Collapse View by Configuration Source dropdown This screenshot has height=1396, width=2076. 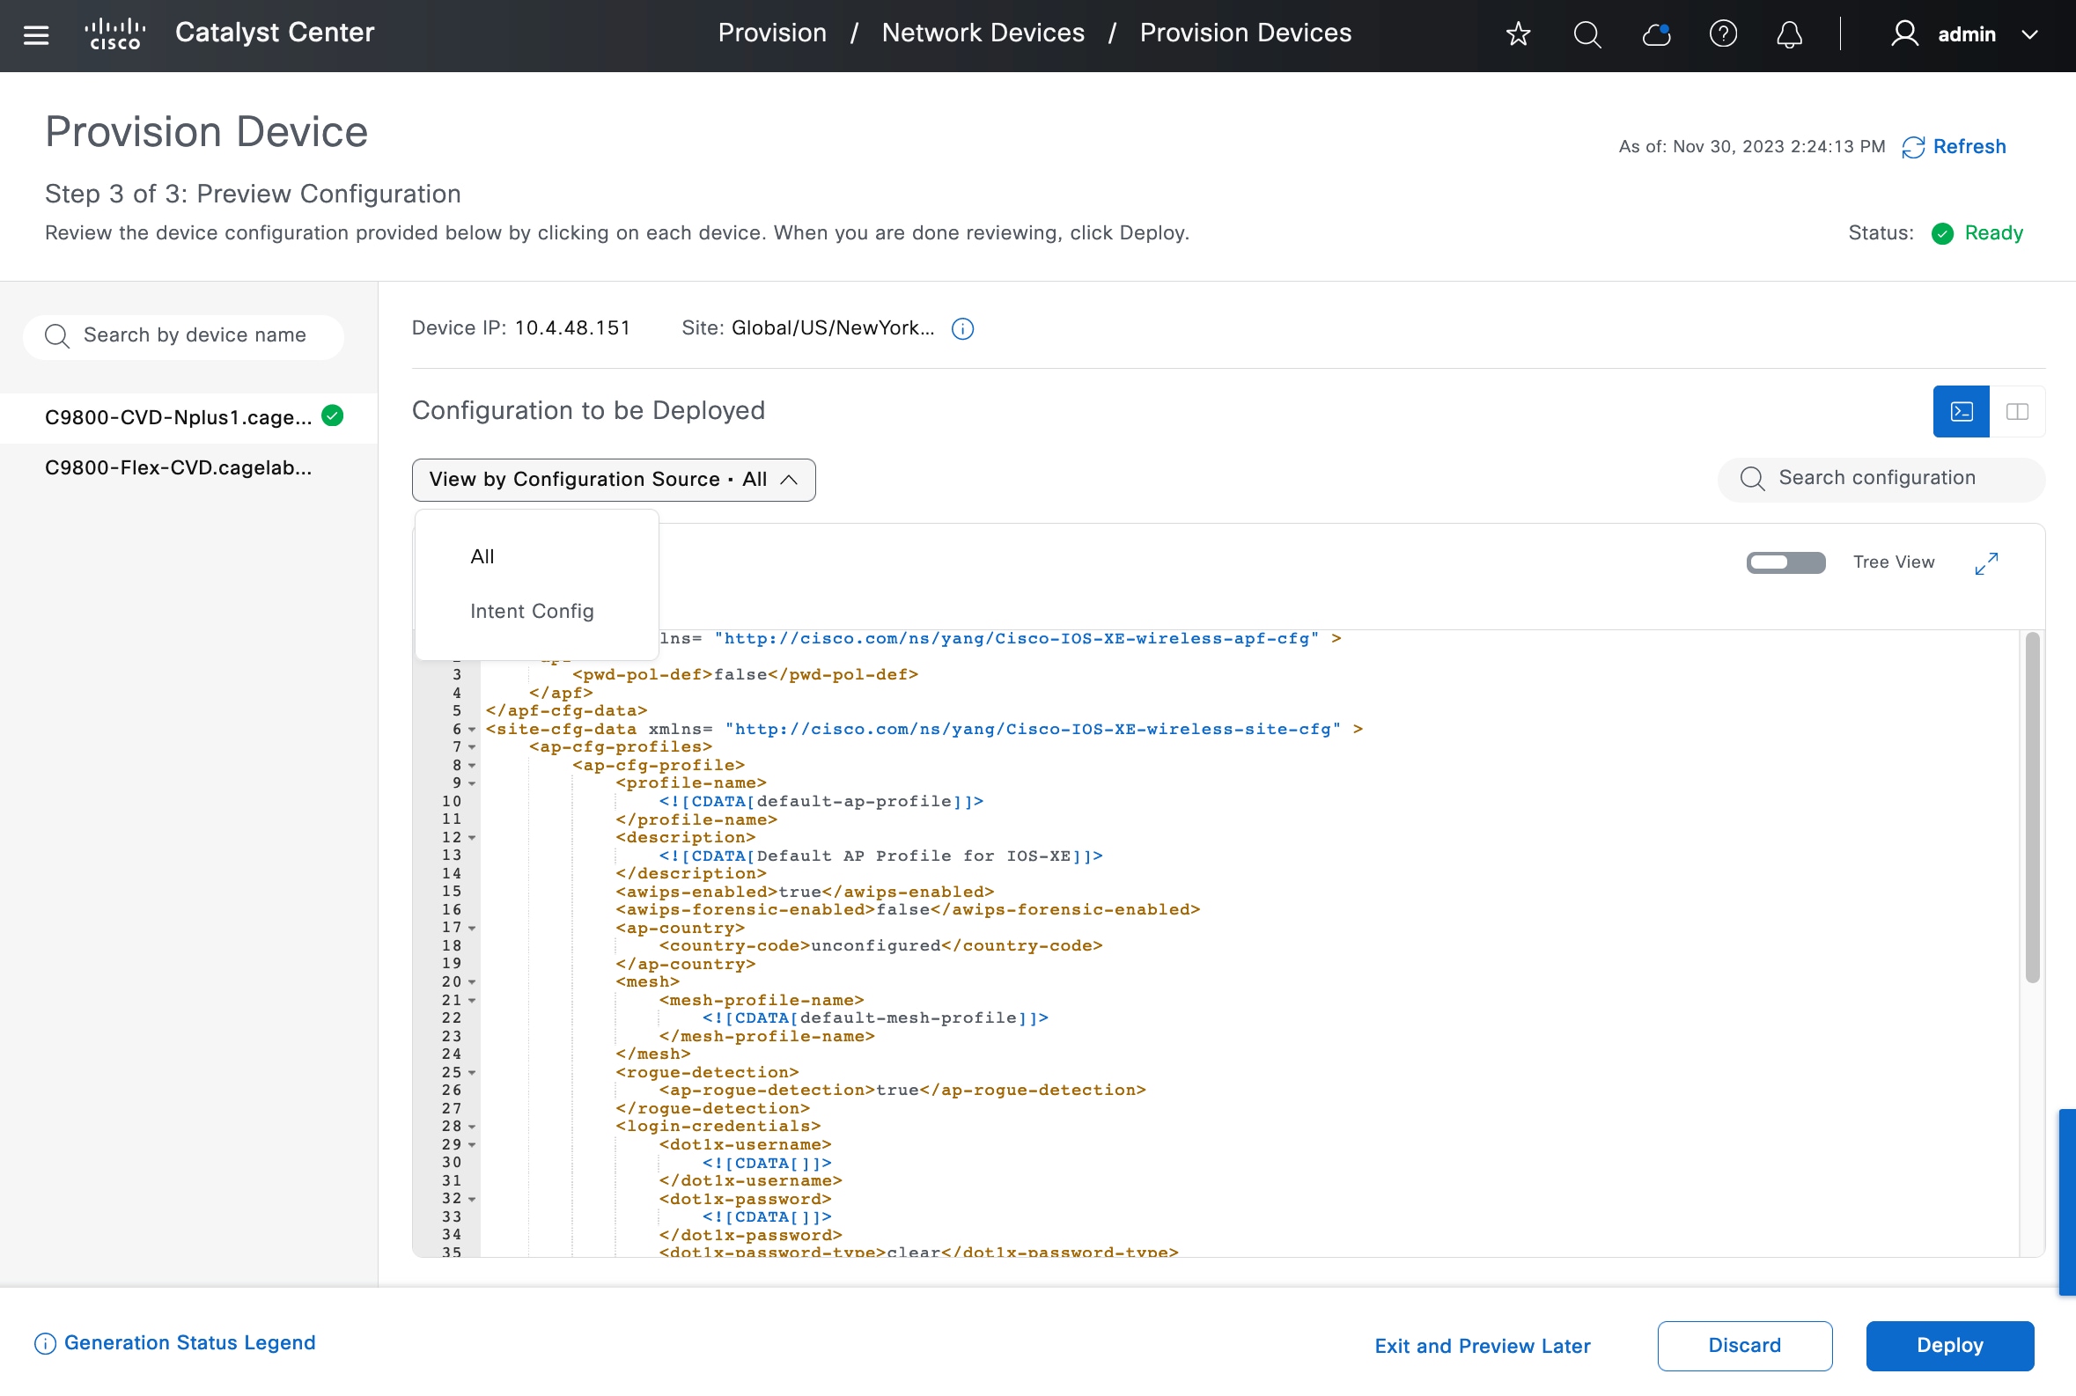click(613, 480)
